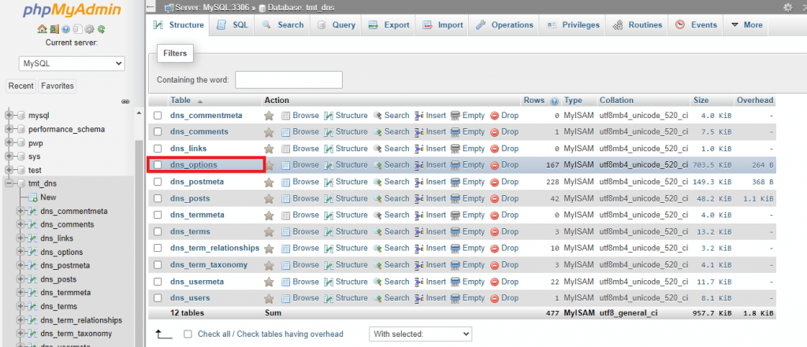Expand the performance_schema database node

tap(9, 130)
